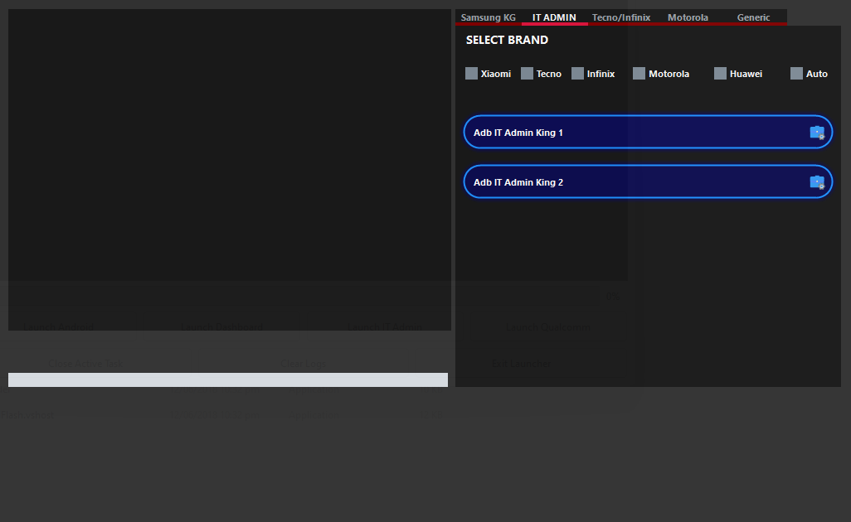Image resolution: width=851 pixels, height=522 pixels.
Task: Select the Motorola tab
Action: click(x=688, y=17)
